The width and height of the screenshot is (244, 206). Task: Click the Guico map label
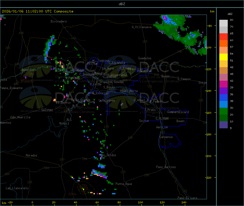pos(165,76)
